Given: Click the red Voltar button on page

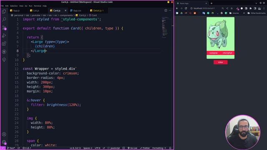Looking at the screenshot, I should click(220, 62).
